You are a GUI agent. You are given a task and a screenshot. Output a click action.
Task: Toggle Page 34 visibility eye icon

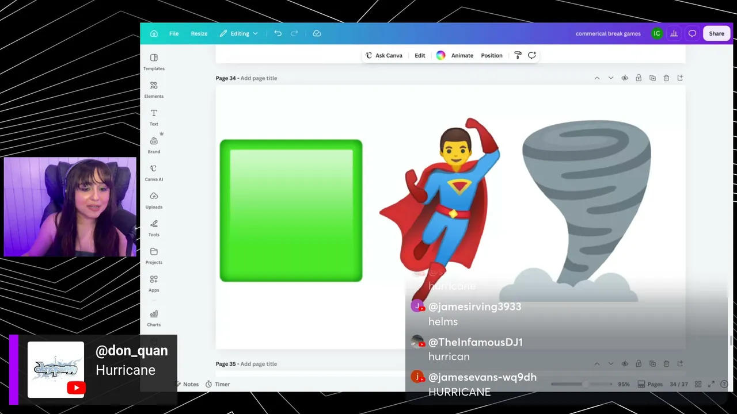(x=625, y=78)
